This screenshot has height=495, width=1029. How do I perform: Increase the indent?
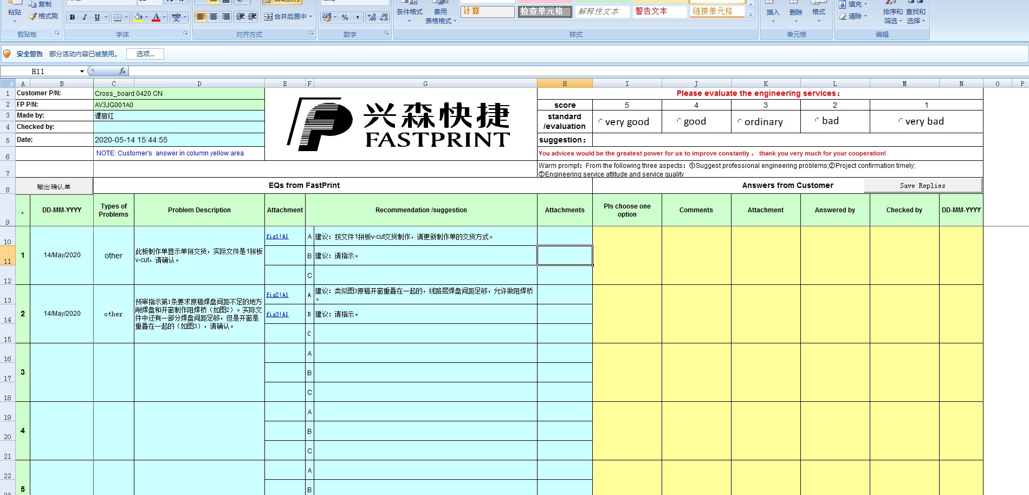[x=253, y=17]
